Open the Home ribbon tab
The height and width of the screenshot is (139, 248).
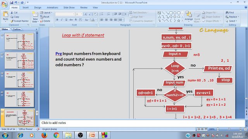tap(14, 7)
